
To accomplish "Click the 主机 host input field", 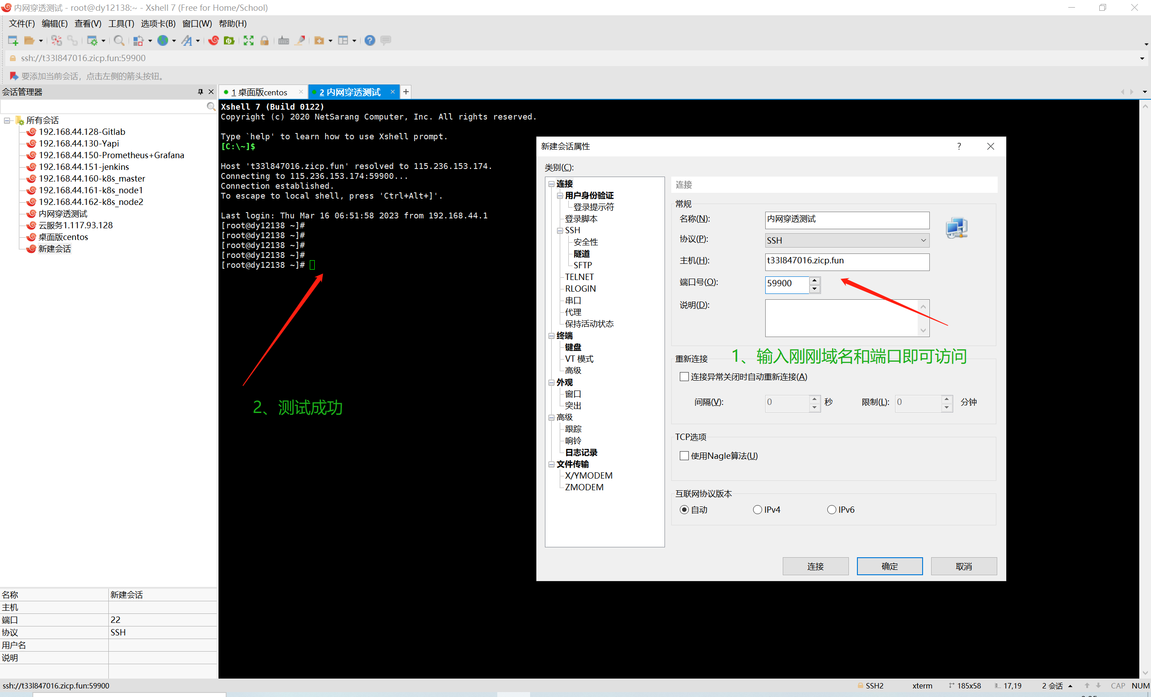I will (847, 262).
